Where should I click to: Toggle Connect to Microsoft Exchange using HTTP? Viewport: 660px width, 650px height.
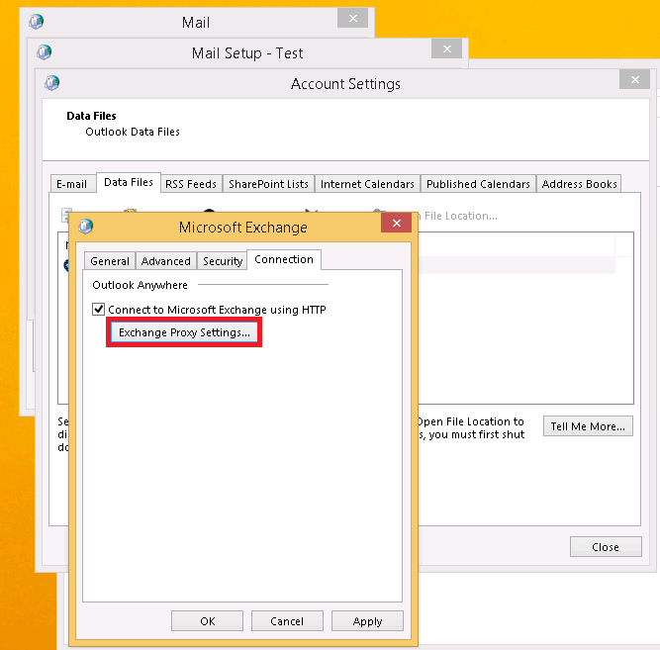98,310
